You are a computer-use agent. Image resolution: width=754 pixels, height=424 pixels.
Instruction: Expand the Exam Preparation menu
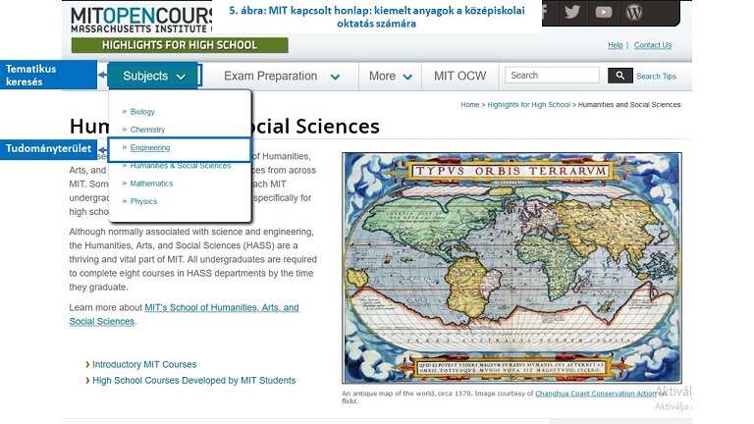coord(282,76)
